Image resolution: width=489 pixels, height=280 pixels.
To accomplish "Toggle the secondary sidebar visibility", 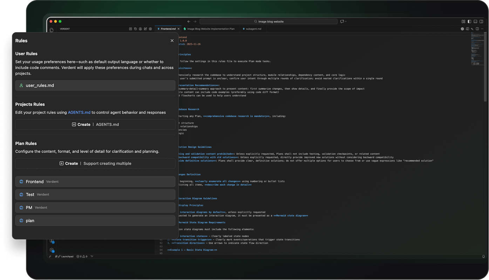I will pos(481,21).
